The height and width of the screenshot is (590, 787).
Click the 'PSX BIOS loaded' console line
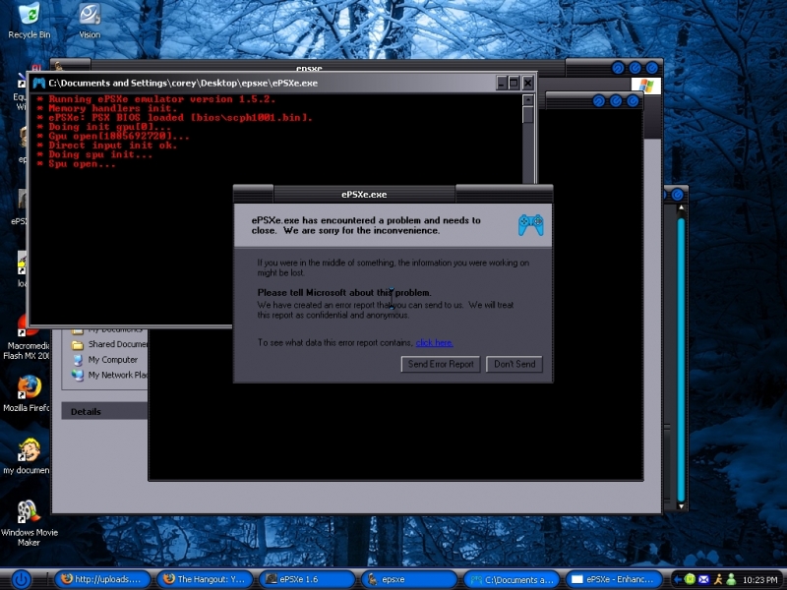tap(175, 117)
